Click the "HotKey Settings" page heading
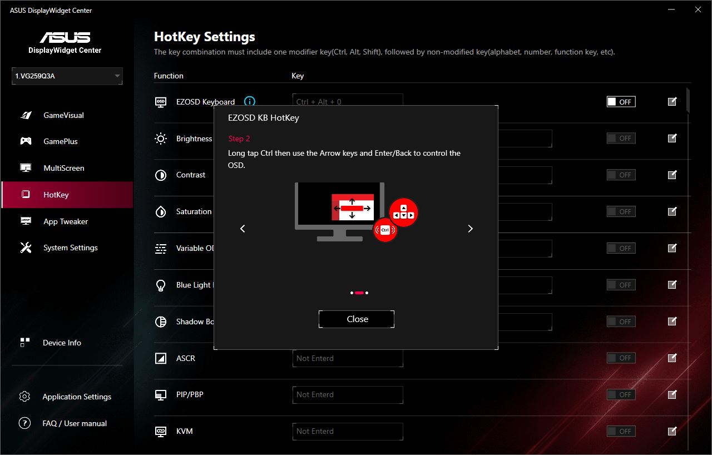The height and width of the screenshot is (455, 712). coord(205,37)
